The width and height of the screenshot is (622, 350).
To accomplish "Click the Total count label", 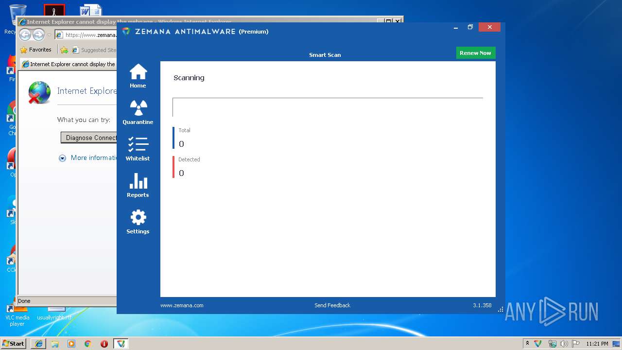I will (x=184, y=130).
